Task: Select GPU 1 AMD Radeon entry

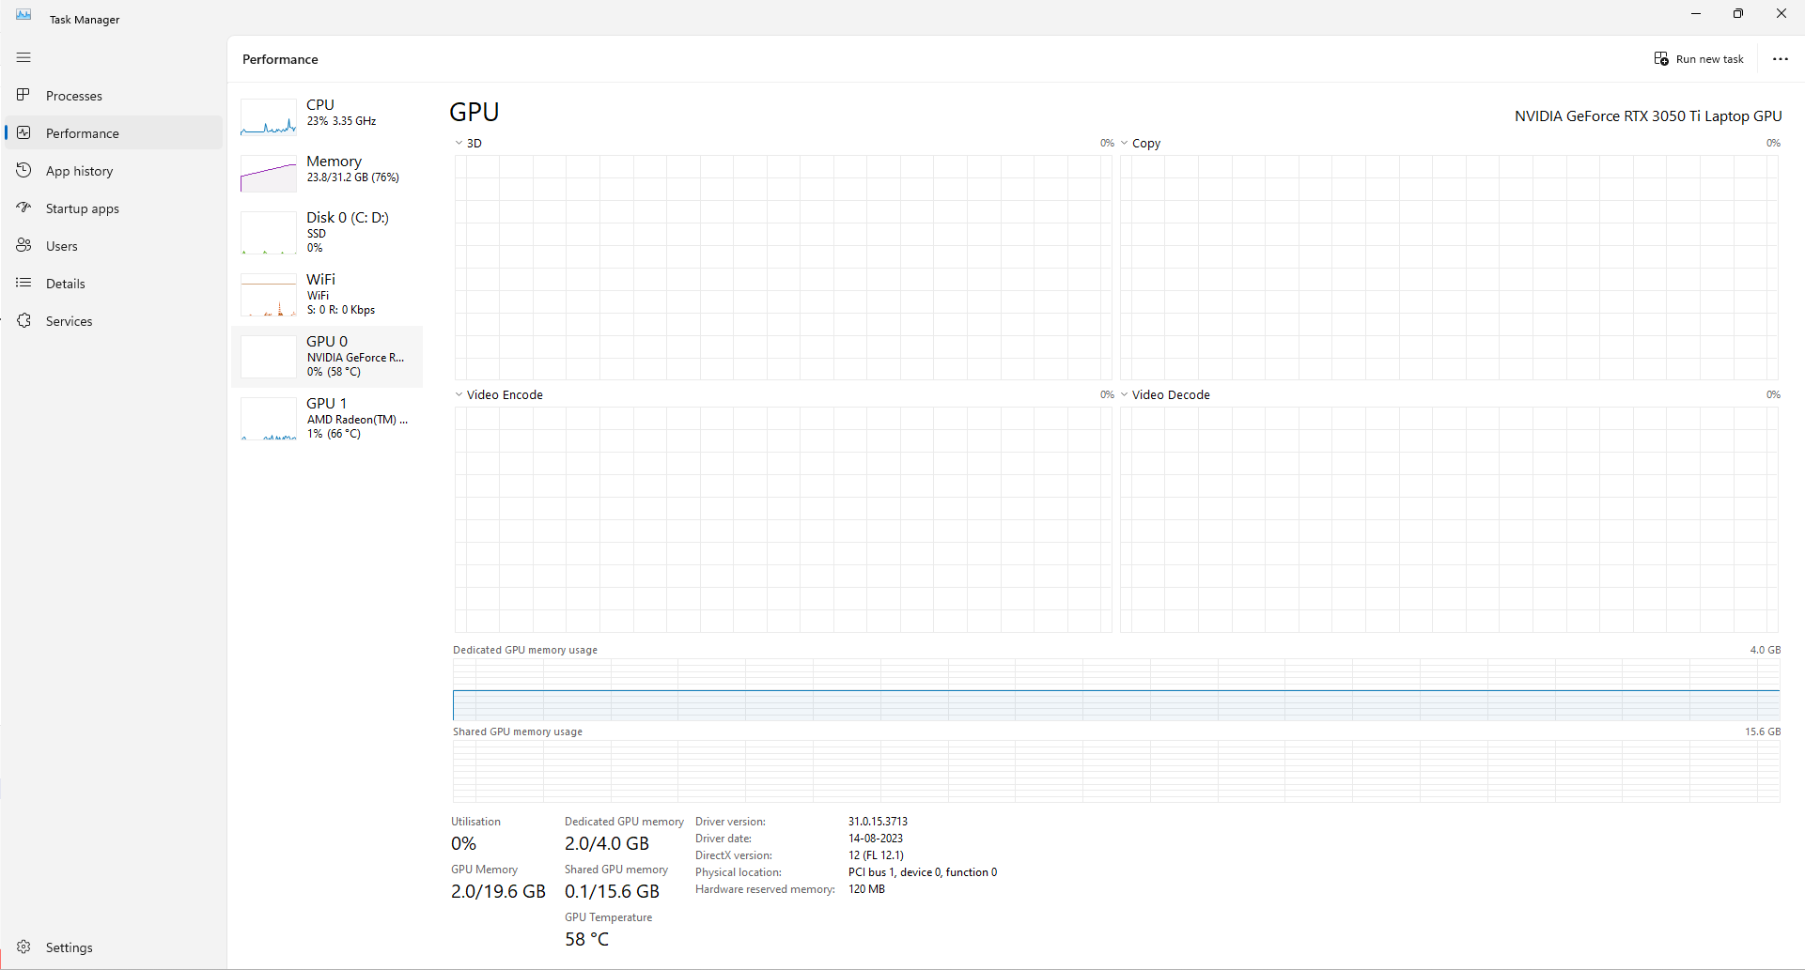Action: pos(327,418)
